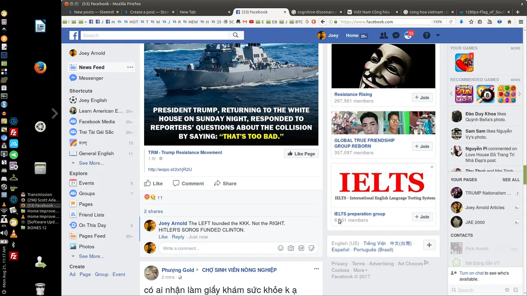The height and width of the screenshot is (296, 527).
Task: Open the Notifications globe with 53 badge
Action: tap(408, 36)
